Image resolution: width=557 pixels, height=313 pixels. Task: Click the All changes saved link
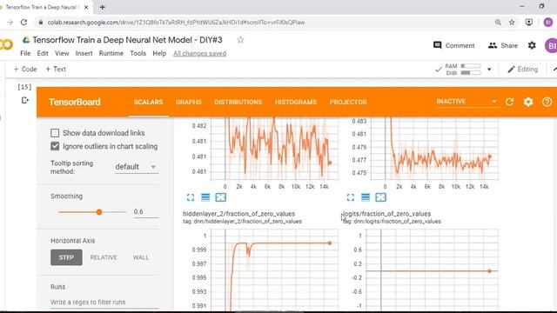coord(199,53)
